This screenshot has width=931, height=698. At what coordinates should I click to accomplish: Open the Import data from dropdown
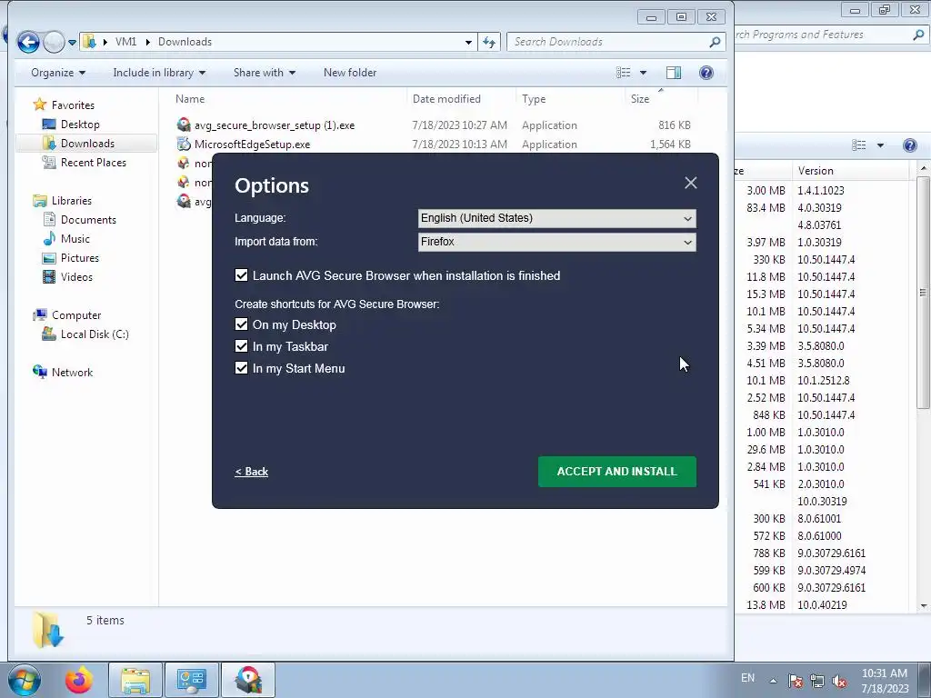[x=557, y=242]
